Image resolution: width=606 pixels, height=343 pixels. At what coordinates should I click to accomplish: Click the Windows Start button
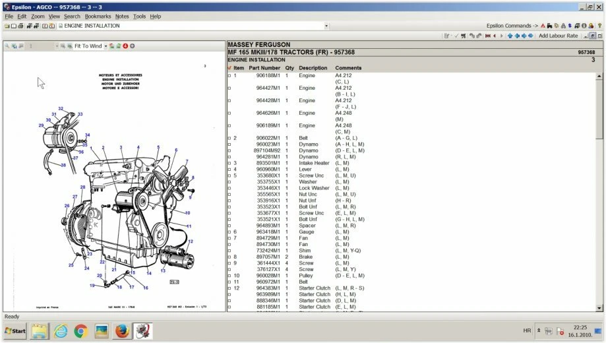pyautogui.click(x=15, y=331)
